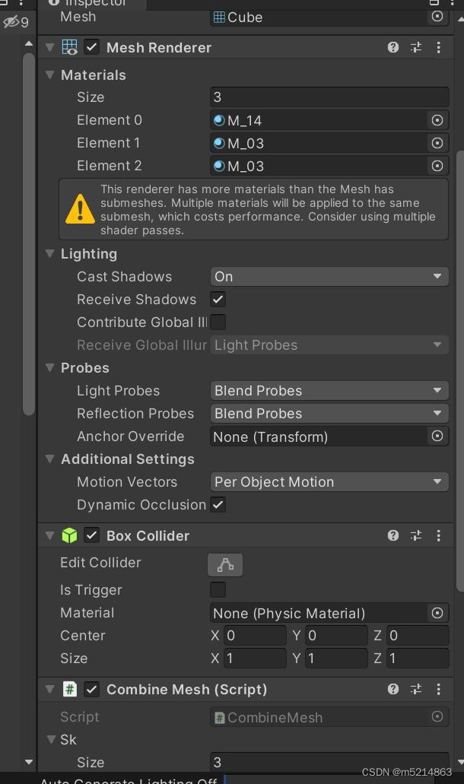Open Mesh Renderer preset settings icon

pos(416,47)
